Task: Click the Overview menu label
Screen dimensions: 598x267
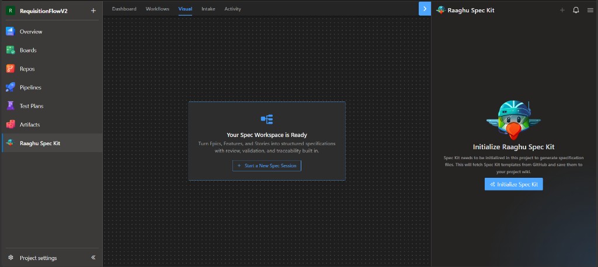Action: (x=31, y=31)
